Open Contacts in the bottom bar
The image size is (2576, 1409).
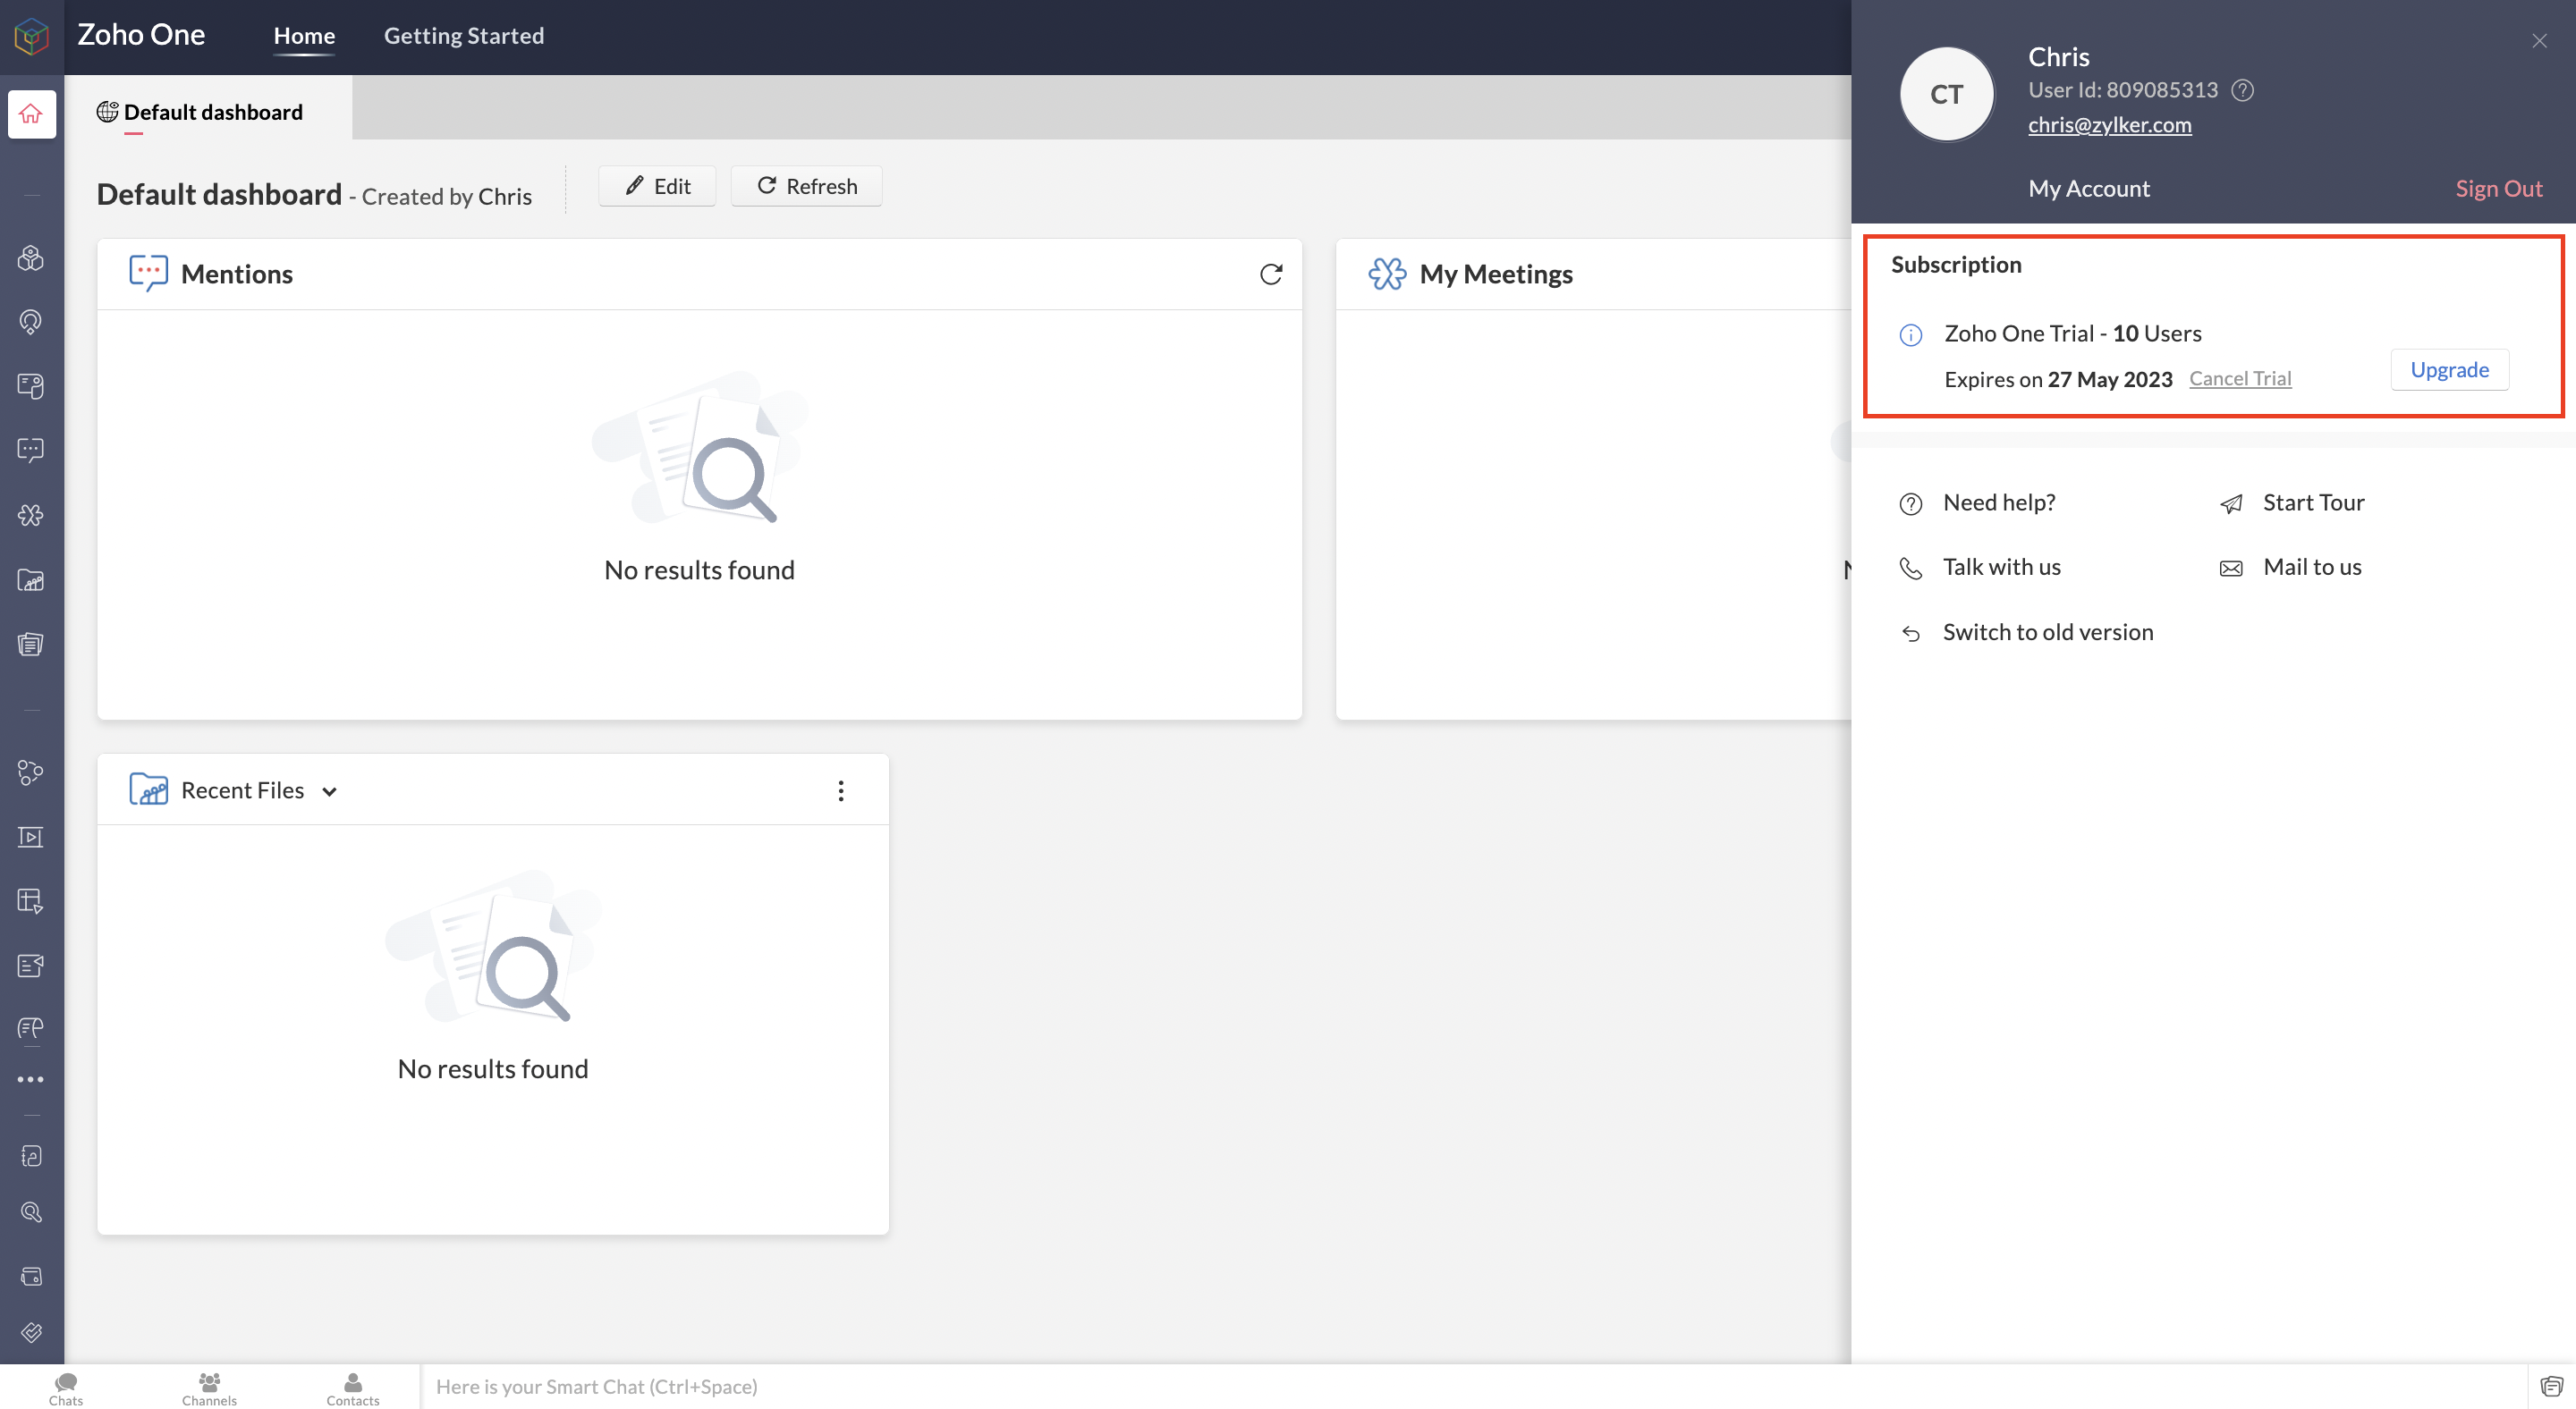pyautogui.click(x=352, y=1388)
